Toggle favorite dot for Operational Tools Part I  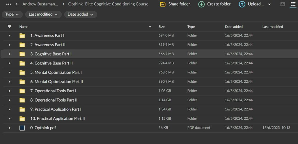tap(9, 91)
